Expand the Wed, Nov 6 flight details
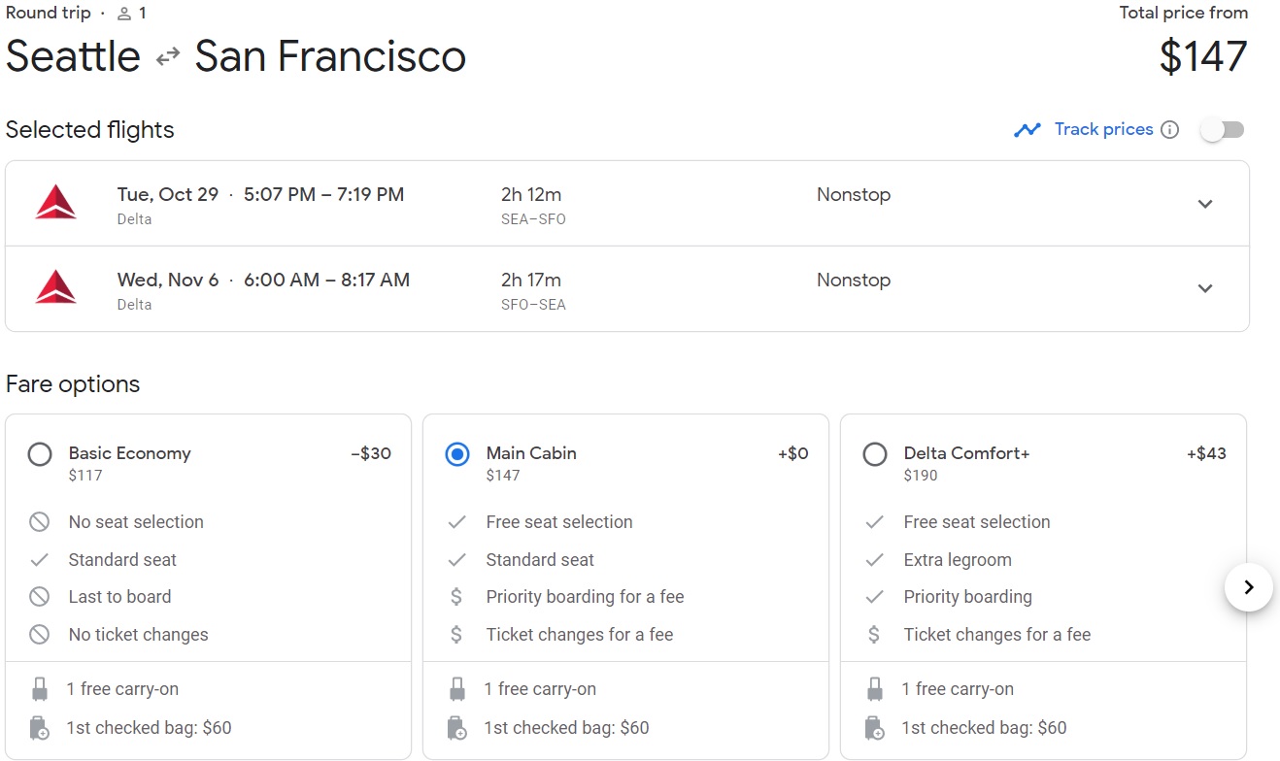 click(x=1205, y=288)
